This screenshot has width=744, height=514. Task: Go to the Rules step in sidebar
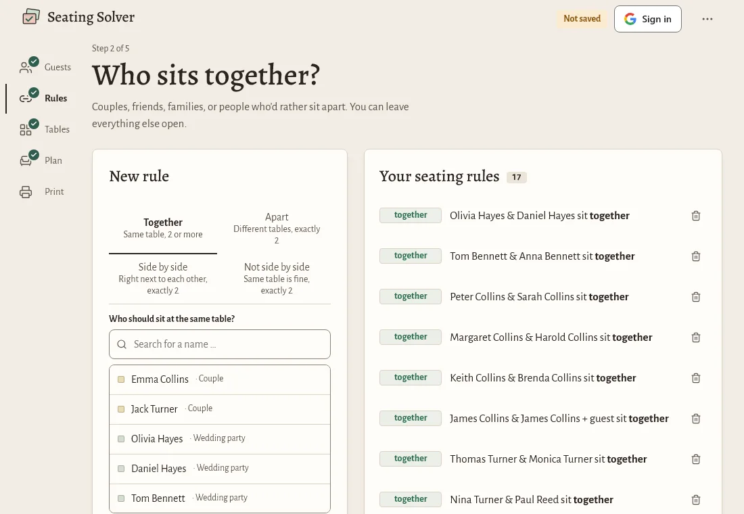[44, 98]
